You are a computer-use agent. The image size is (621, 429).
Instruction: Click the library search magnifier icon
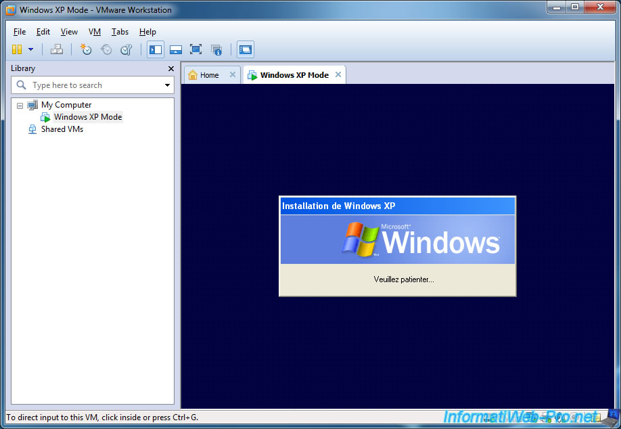click(x=21, y=85)
